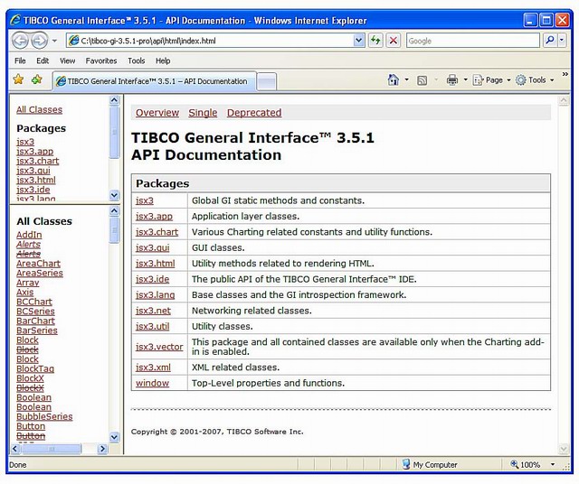Viewport: 579px width, 484px height.
Task: Open jsx3.xml in the Packages table
Action: point(153,368)
